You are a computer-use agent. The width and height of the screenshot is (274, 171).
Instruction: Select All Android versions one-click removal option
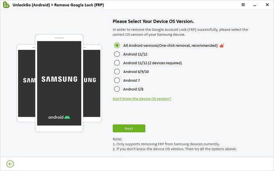coord(117,46)
